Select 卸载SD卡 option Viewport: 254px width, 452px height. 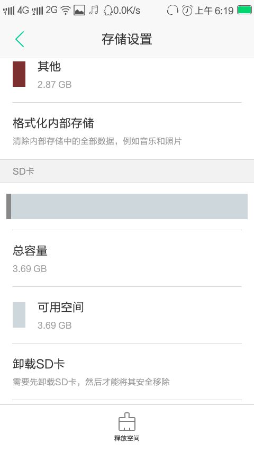tap(127, 372)
